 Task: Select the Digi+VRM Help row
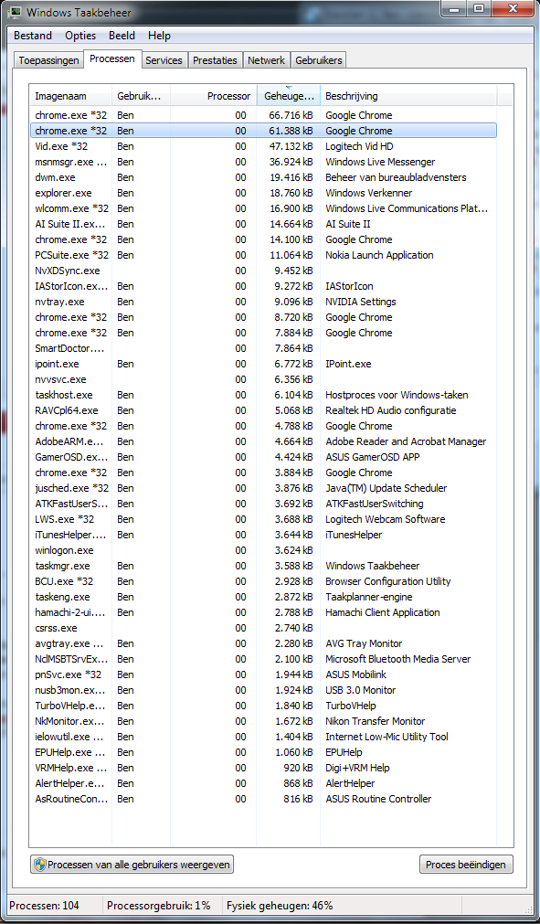point(263,768)
